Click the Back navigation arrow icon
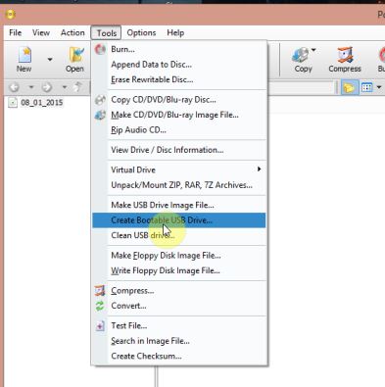The image size is (385, 387). click(x=14, y=87)
